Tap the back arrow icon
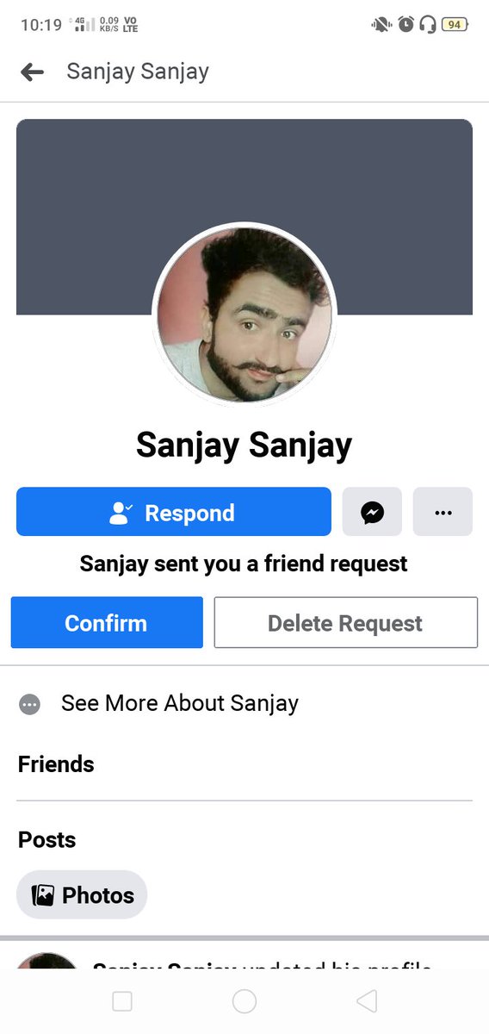The image size is (489, 1034). coord(32,72)
